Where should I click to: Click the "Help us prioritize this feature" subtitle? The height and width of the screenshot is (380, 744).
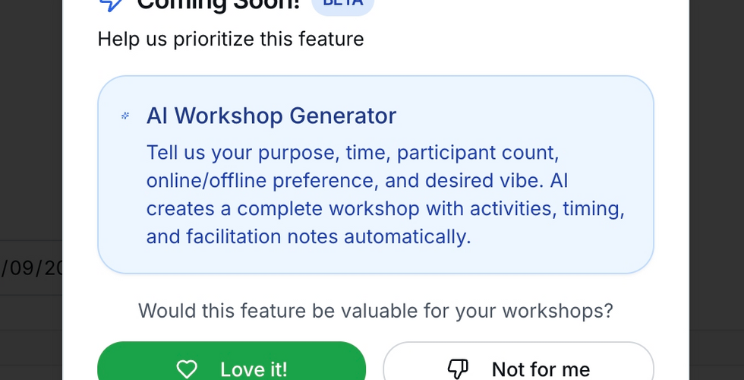(x=231, y=39)
